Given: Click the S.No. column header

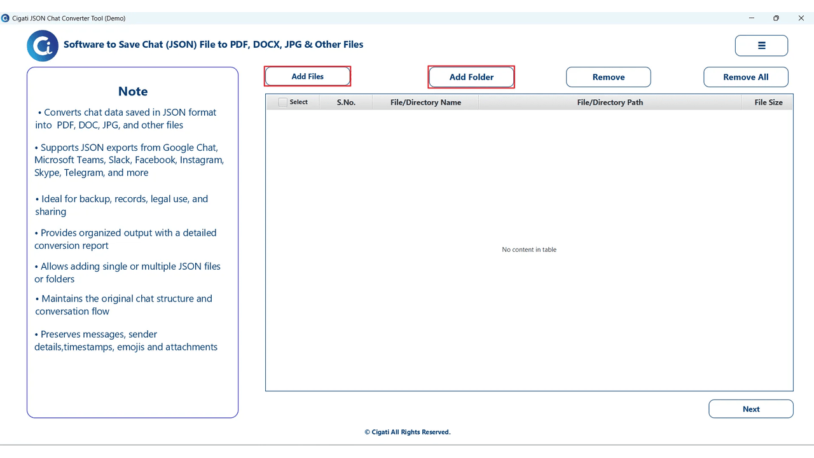Looking at the screenshot, I should point(346,102).
